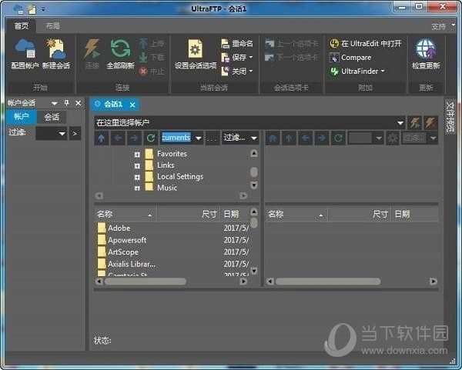Click the remote pane gear settings icon
This screenshot has height=370, width=462.
393,138
